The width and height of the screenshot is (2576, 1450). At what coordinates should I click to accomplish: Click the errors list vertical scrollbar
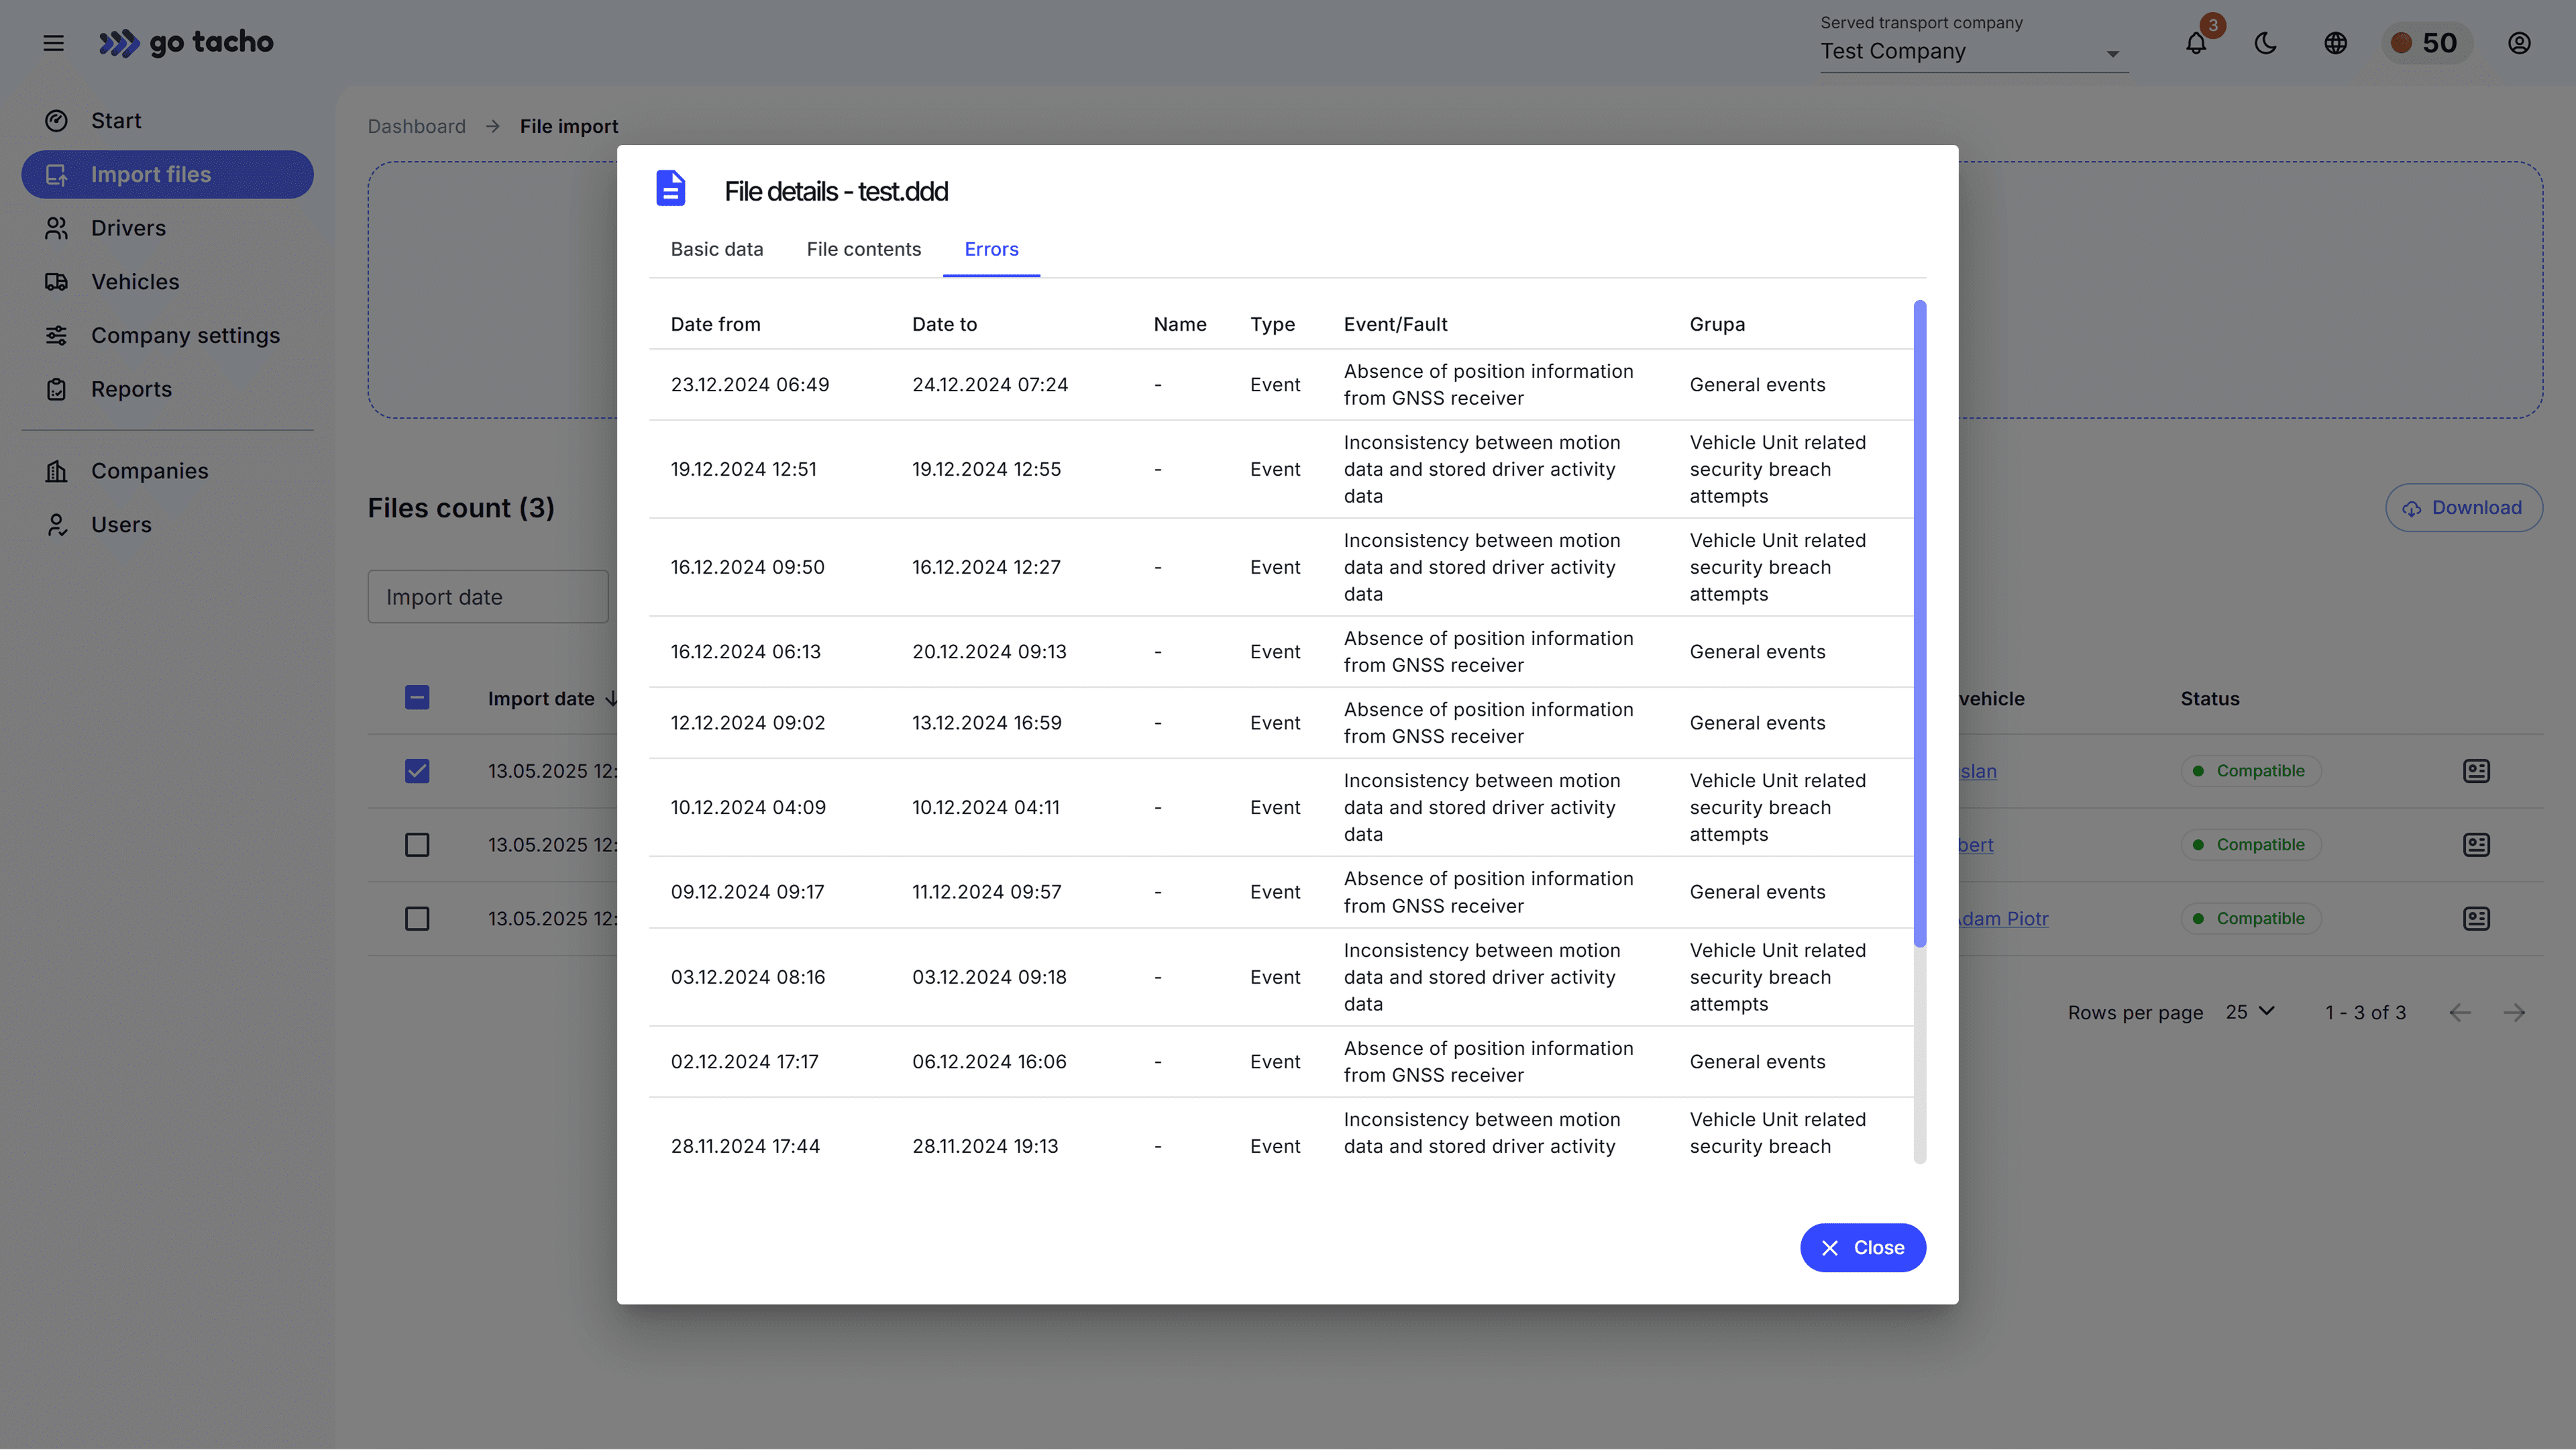(x=1919, y=623)
